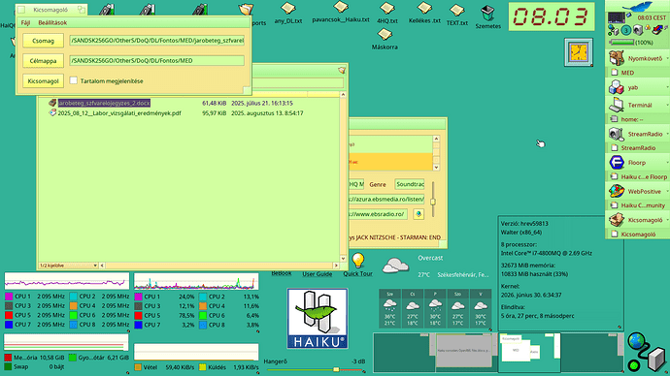Expand the WebPositive team arrow in Deskbar
Screen dimensions: 670x376
coord(667,192)
